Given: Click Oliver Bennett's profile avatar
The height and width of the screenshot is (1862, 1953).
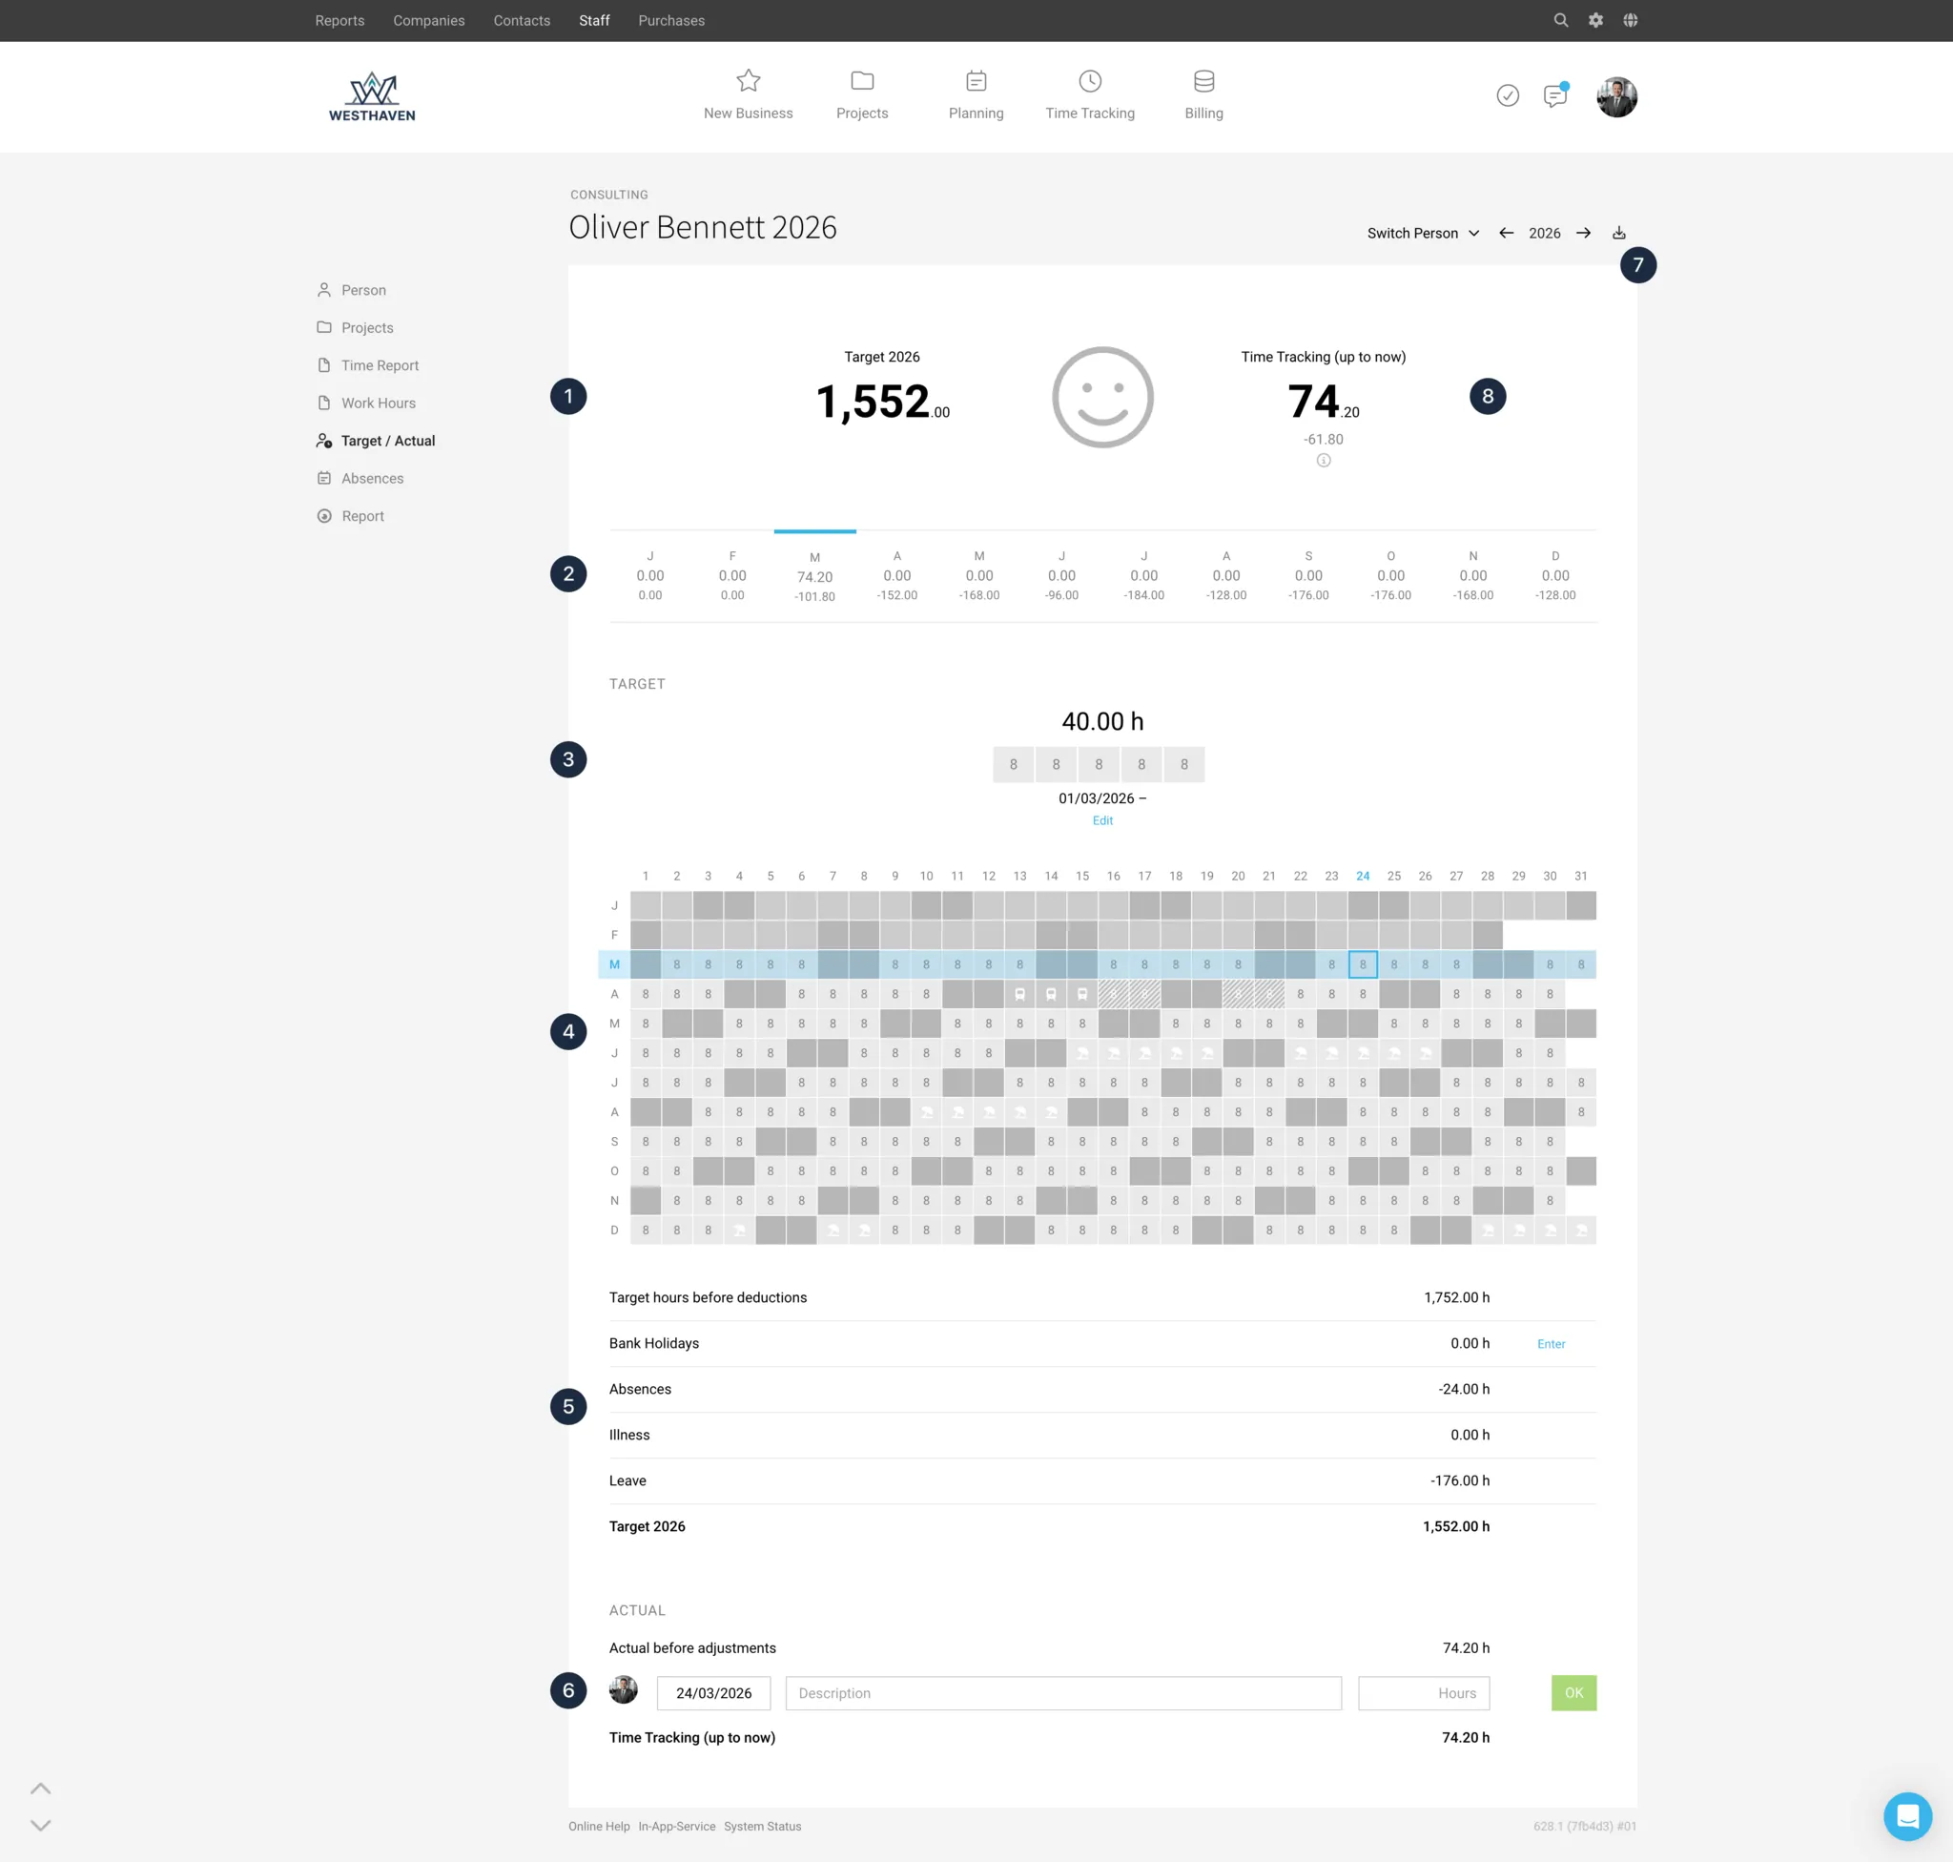Looking at the screenshot, I should coord(1616,96).
